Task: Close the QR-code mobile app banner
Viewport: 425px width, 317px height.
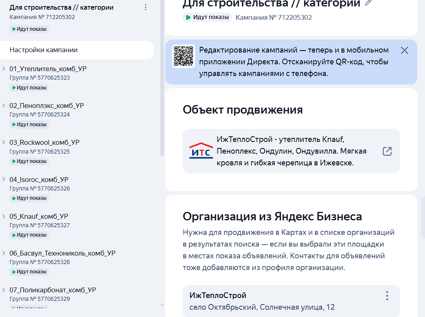Action: coord(404,50)
